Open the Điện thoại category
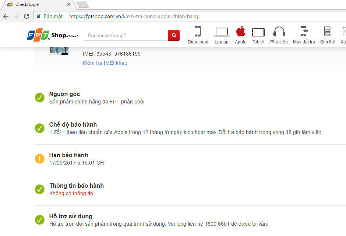The width and height of the screenshot is (346, 236). point(198,35)
